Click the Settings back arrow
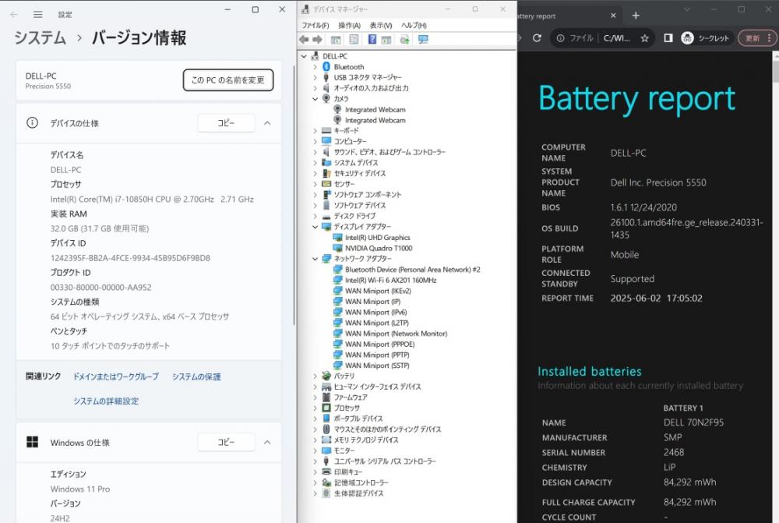The width and height of the screenshot is (779, 523). [14, 14]
